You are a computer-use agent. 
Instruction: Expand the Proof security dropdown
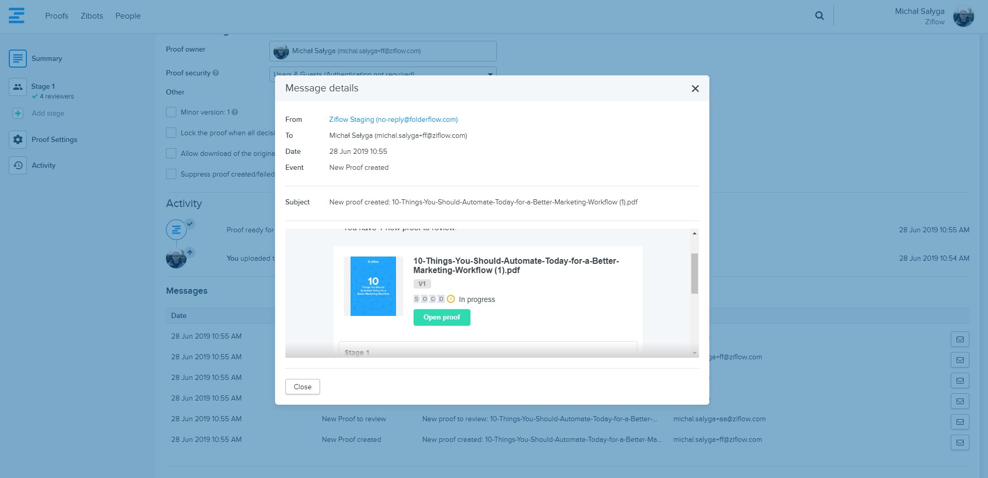[490, 74]
